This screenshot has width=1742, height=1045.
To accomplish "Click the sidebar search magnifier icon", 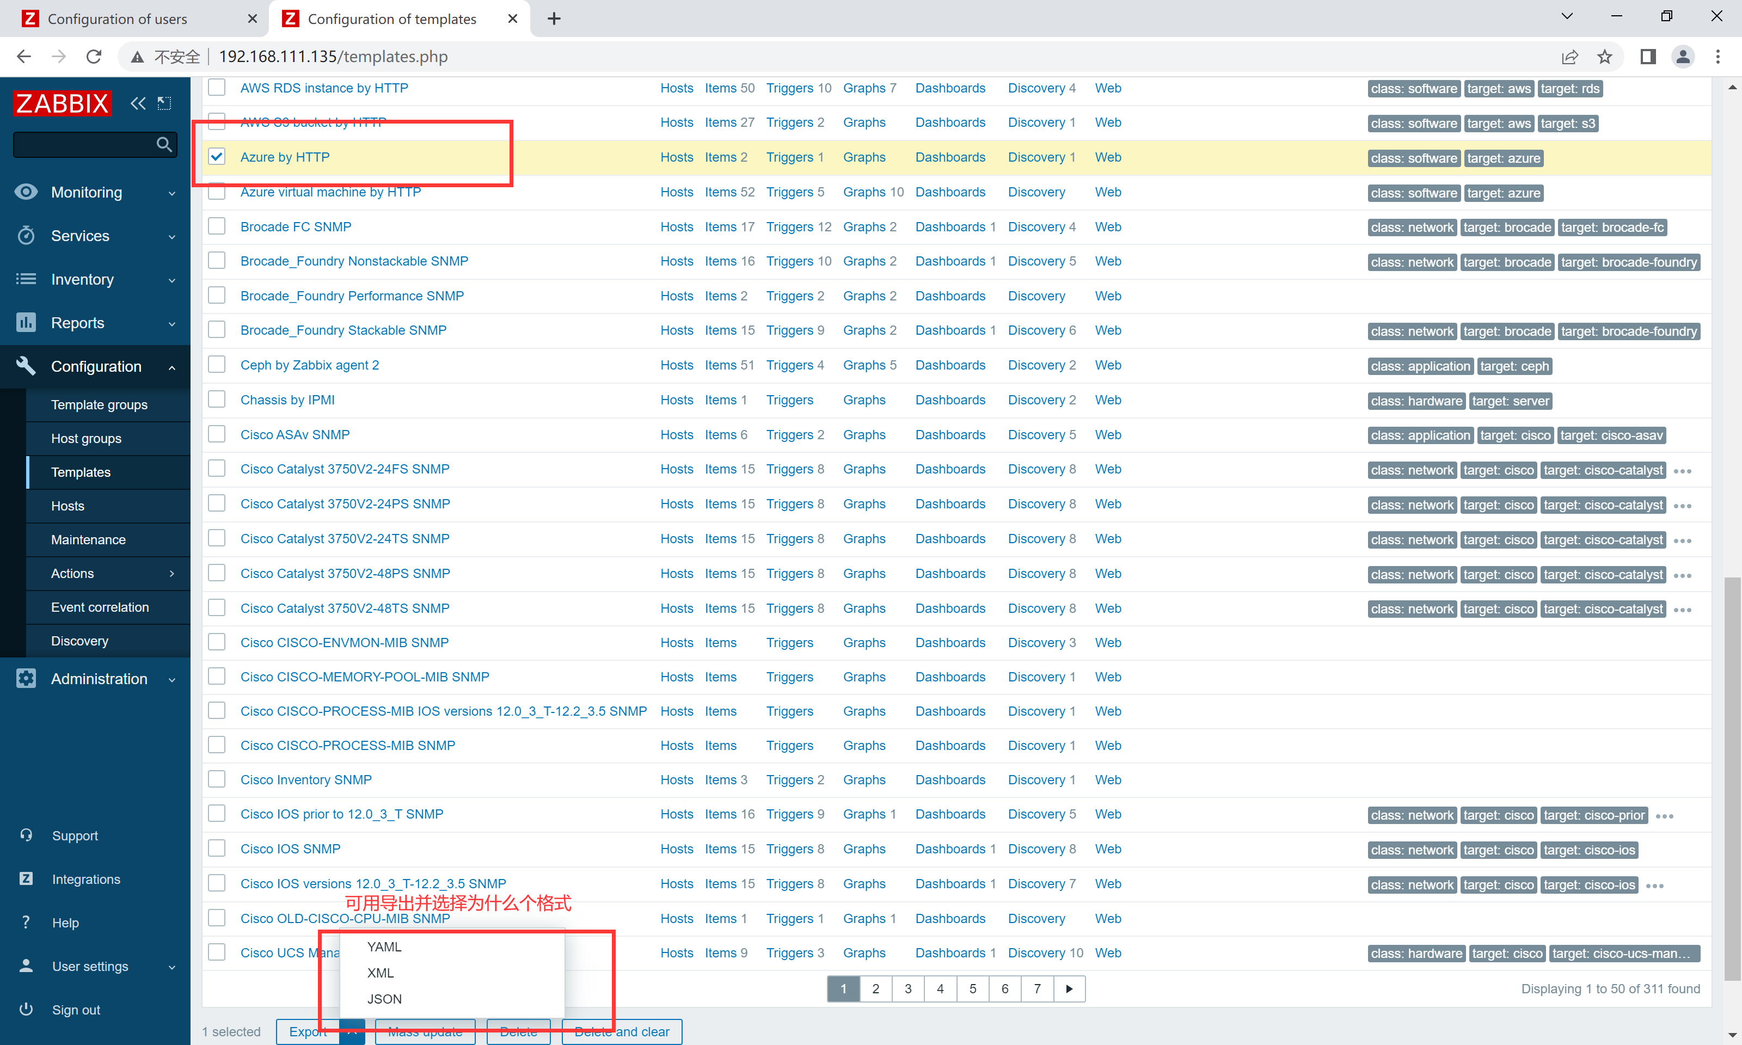I will pos(164,144).
